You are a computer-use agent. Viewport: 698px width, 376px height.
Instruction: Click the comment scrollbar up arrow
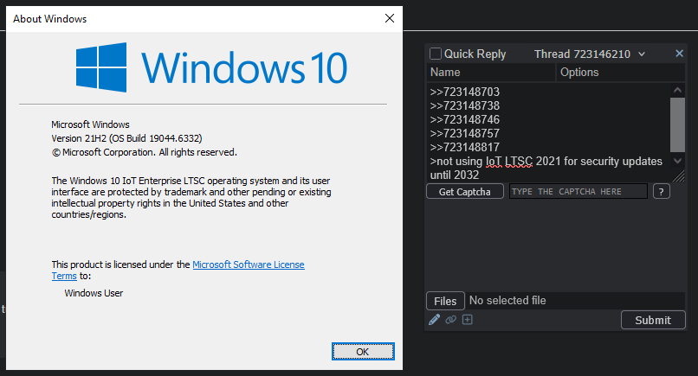click(x=677, y=90)
